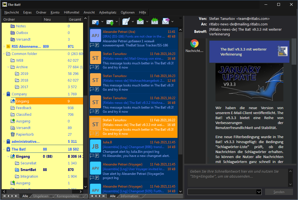The height and width of the screenshot is (200, 298).
Task: Click The Bat! account mailbox icon
Action: (x=8, y=149)
